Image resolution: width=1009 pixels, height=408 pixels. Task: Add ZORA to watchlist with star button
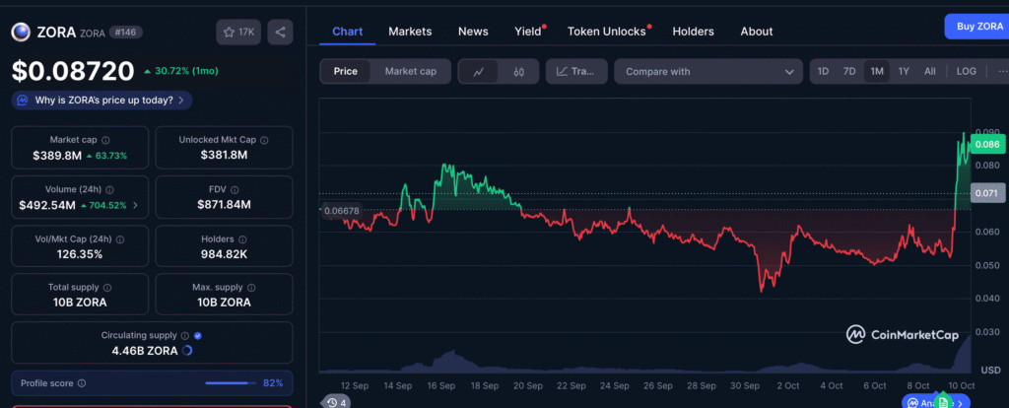pos(237,33)
